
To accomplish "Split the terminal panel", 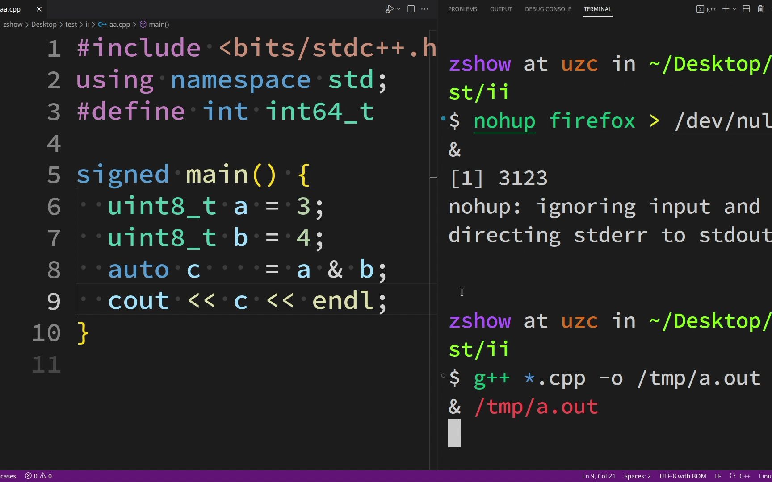I will click(x=746, y=9).
